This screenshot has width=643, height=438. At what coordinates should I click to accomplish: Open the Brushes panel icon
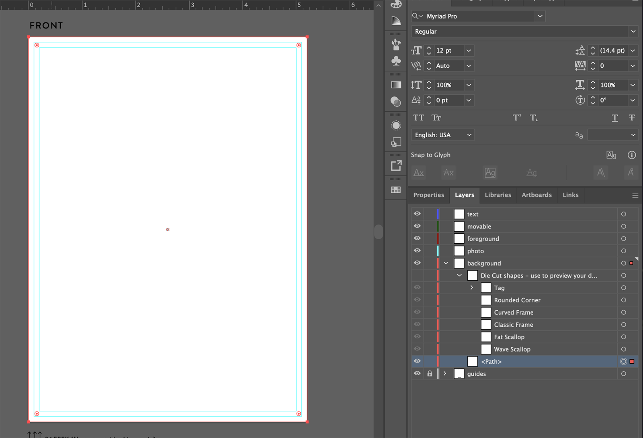coord(396,45)
